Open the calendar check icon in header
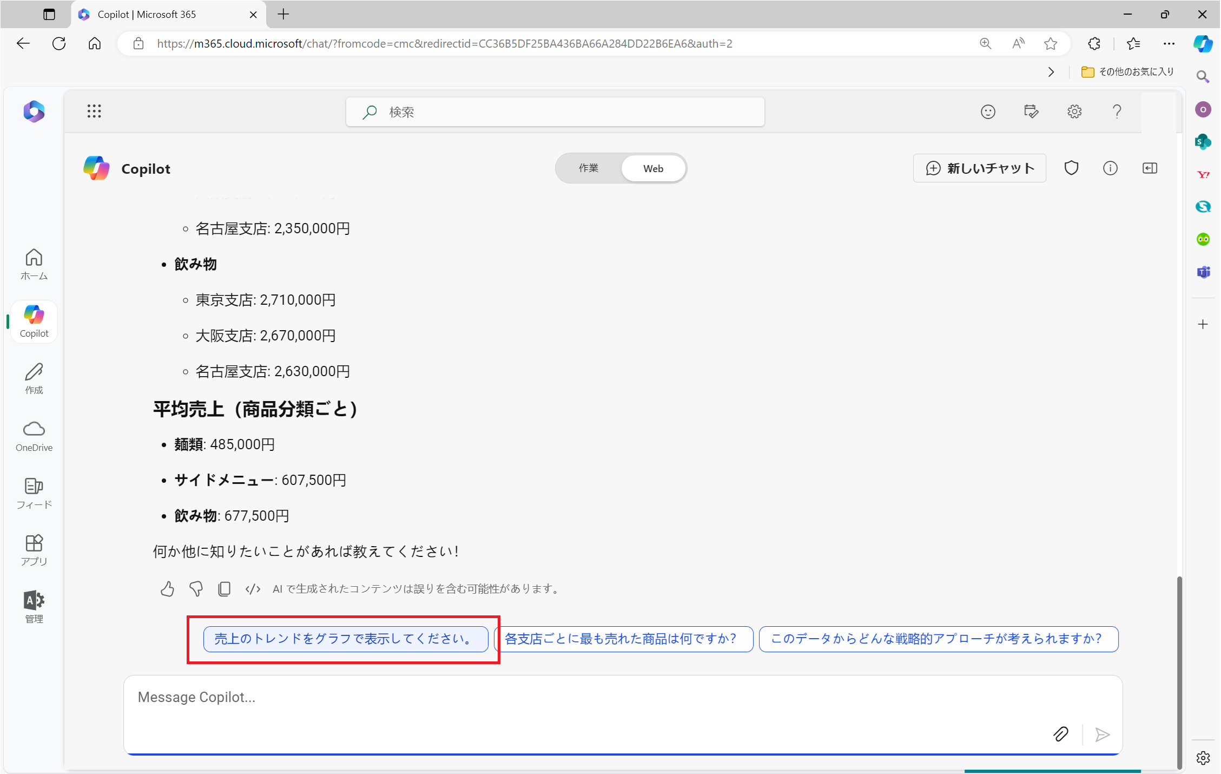Screen dimensions: 1221x774 pos(1031,111)
